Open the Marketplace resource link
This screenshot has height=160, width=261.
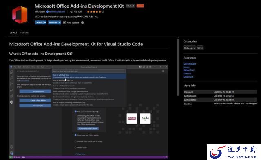[190, 64]
